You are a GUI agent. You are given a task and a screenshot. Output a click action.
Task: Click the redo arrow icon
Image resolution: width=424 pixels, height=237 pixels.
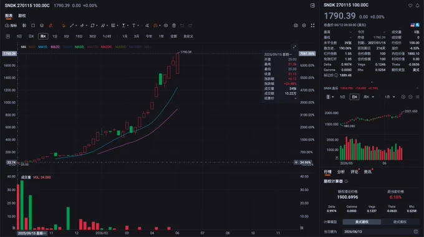(x=190, y=26)
